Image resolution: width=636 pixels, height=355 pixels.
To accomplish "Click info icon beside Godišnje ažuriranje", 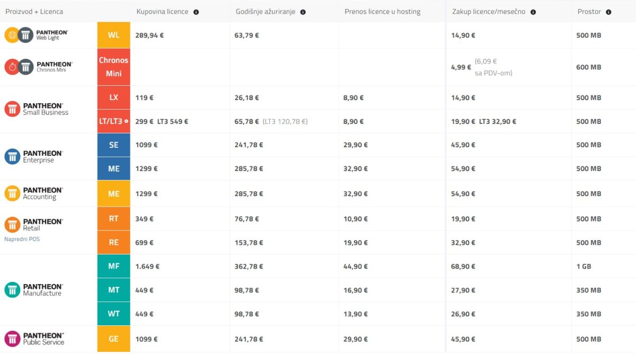I will pyautogui.click(x=303, y=12).
